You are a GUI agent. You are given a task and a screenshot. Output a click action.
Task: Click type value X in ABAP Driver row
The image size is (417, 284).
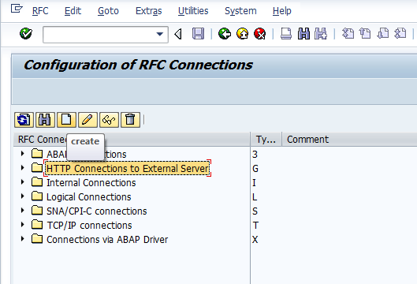click(255, 240)
